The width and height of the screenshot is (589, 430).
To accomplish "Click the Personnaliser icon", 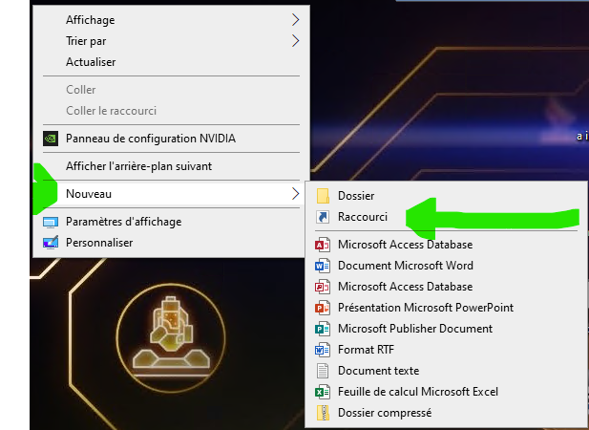I will 52,243.
